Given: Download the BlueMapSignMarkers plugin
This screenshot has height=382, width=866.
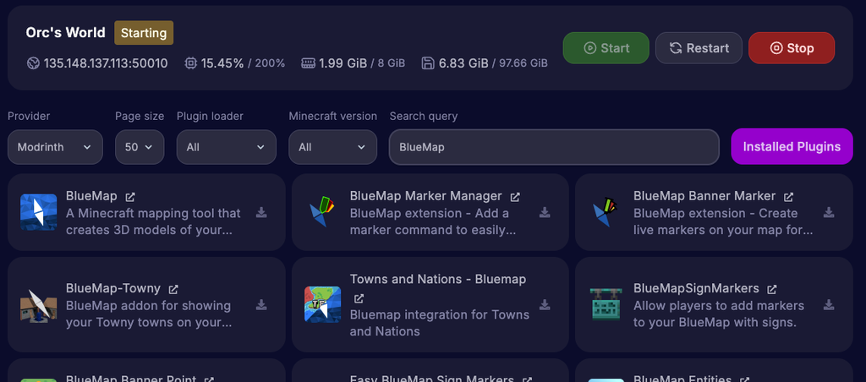Looking at the screenshot, I should (829, 305).
